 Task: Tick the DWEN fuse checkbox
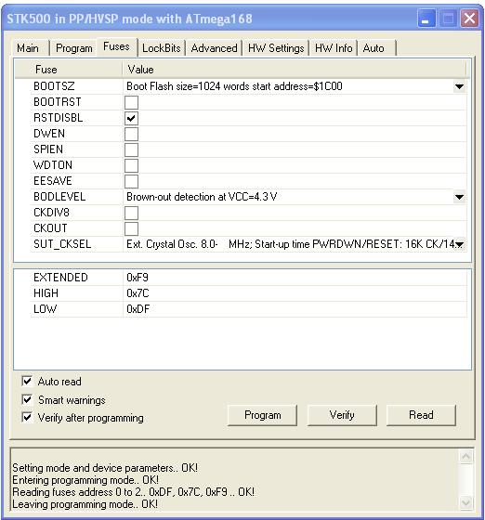click(x=131, y=135)
